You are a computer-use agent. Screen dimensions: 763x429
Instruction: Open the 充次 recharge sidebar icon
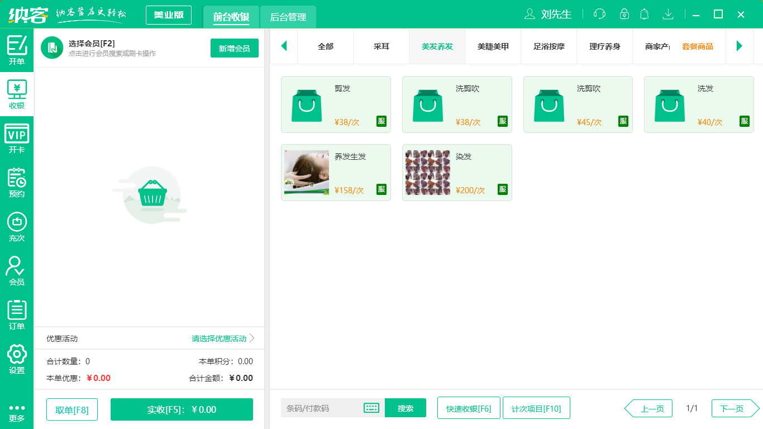coord(17,227)
